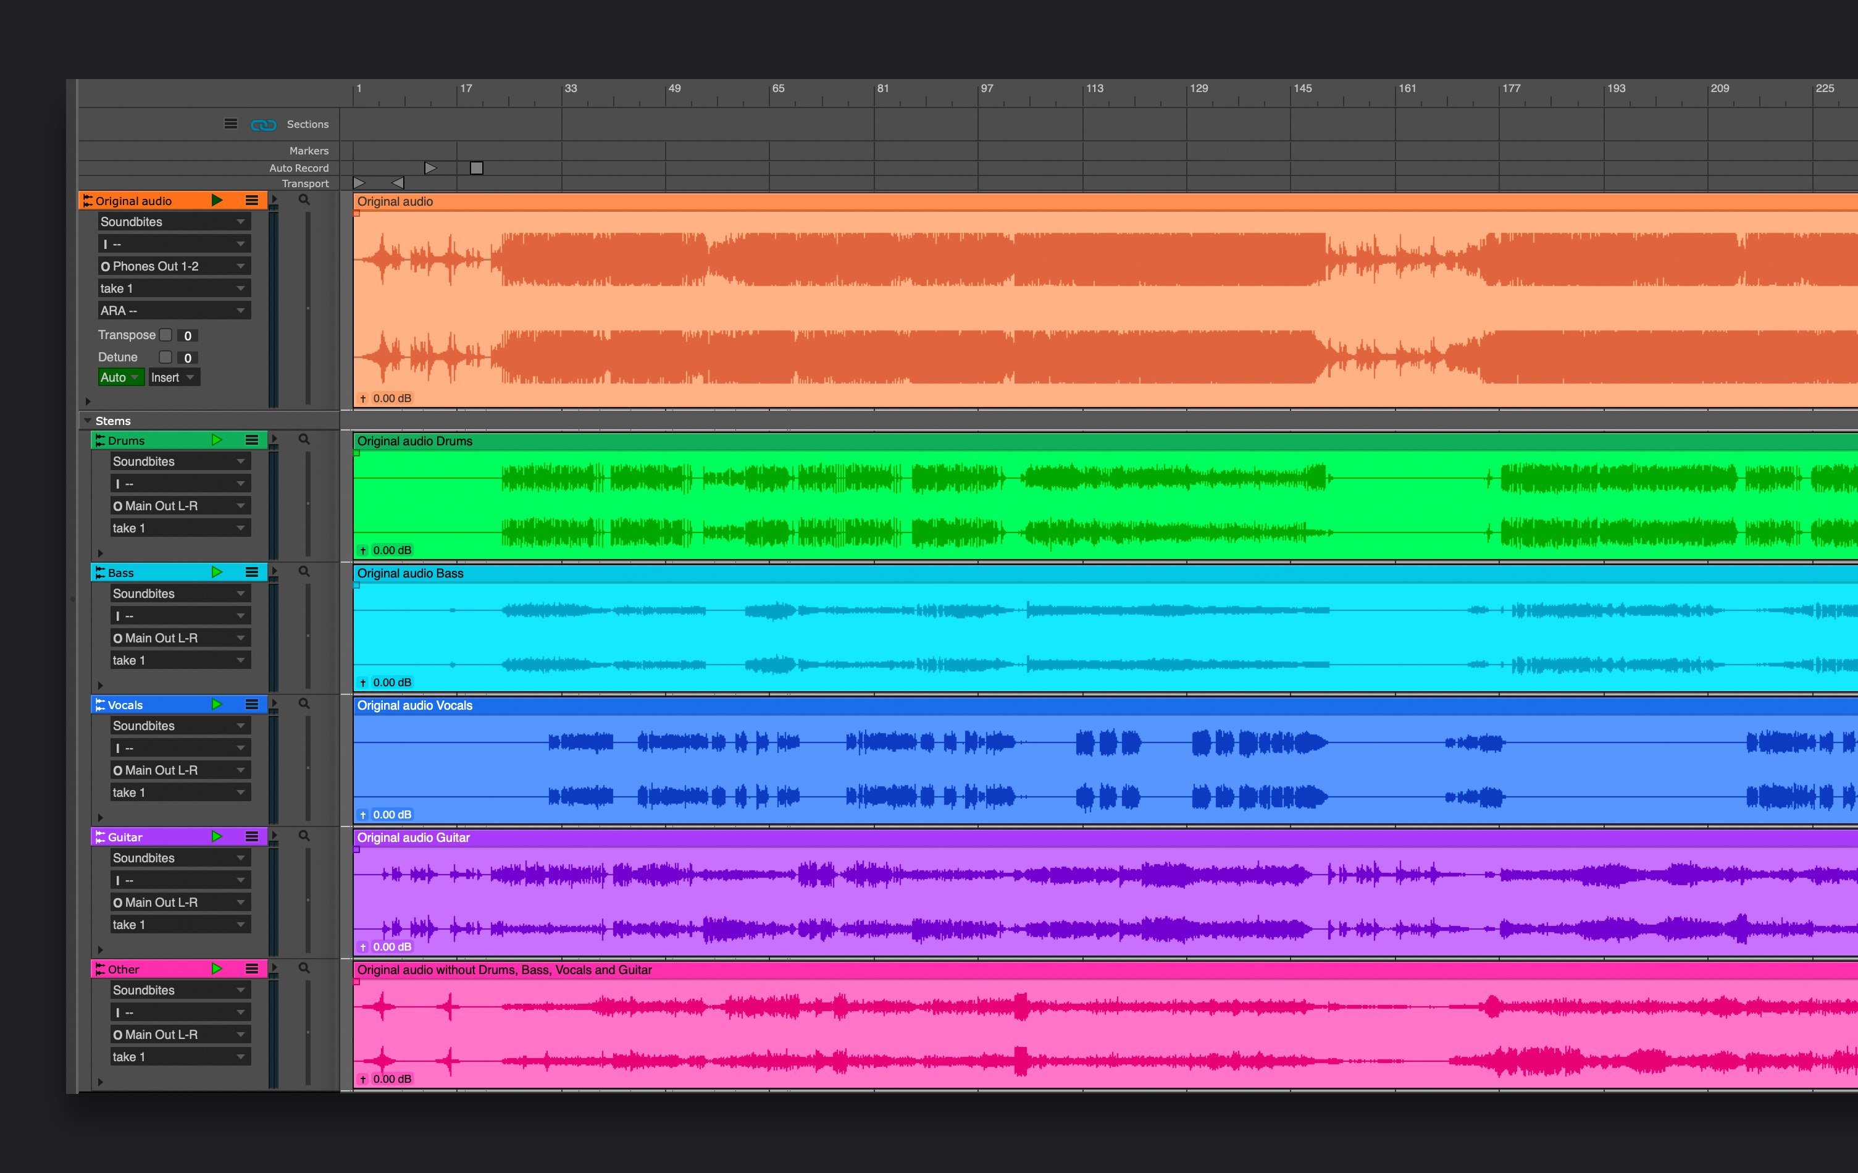
Task: Open the Other track menu icon
Action: [251, 969]
